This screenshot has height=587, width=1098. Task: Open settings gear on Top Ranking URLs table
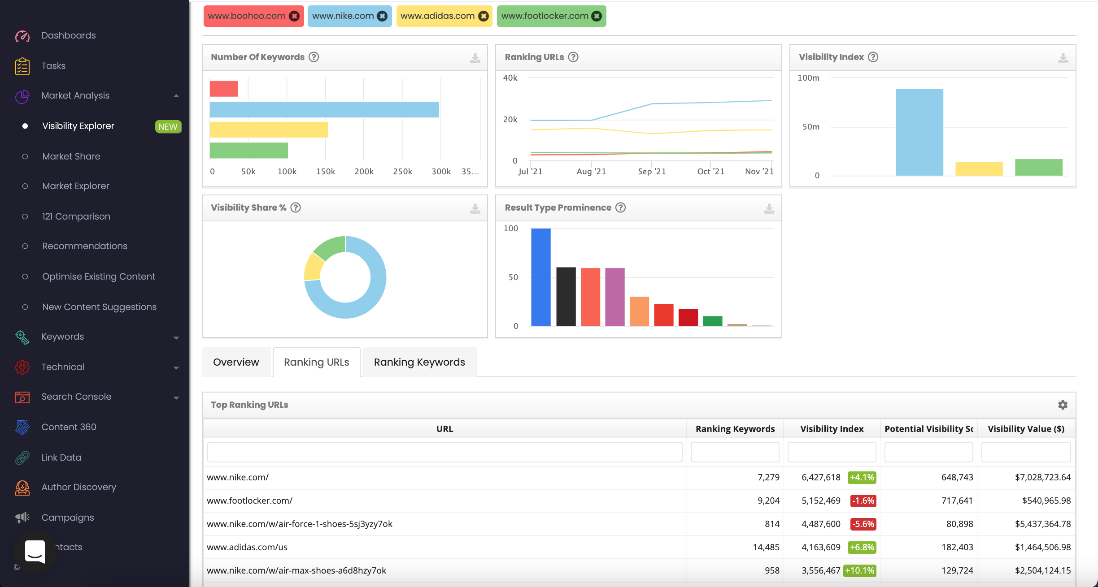point(1062,405)
